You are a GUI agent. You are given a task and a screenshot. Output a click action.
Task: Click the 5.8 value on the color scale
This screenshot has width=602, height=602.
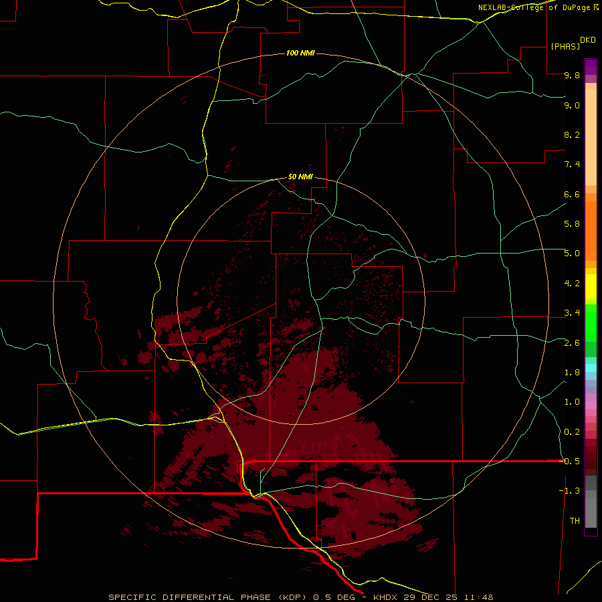[x=572, y=224]
